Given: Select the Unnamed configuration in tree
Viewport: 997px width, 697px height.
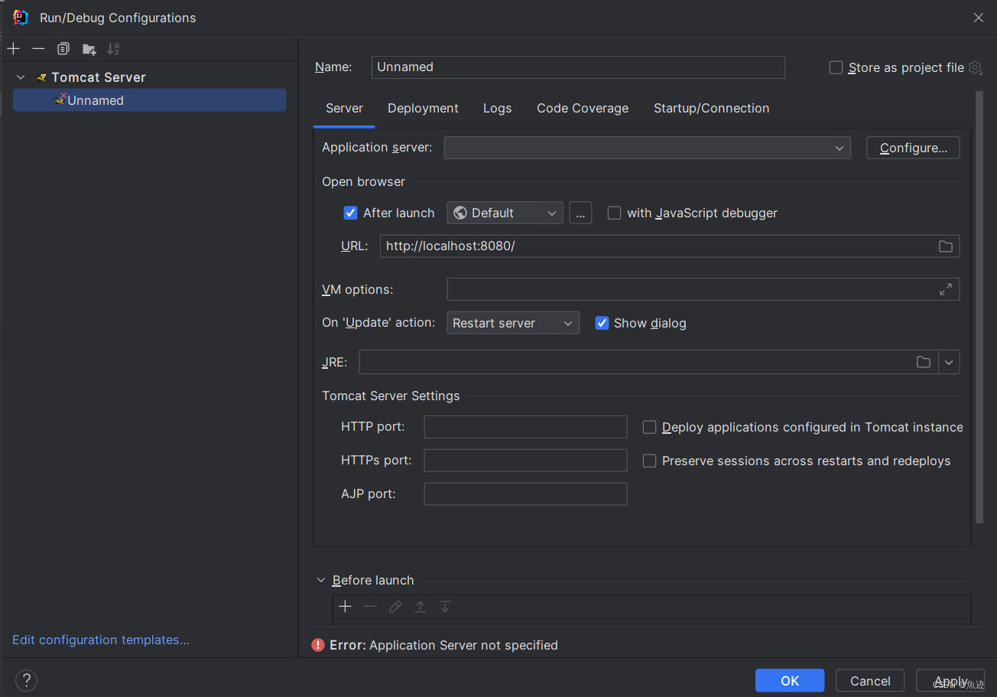Looking at the screenshot, I should 150,100.
